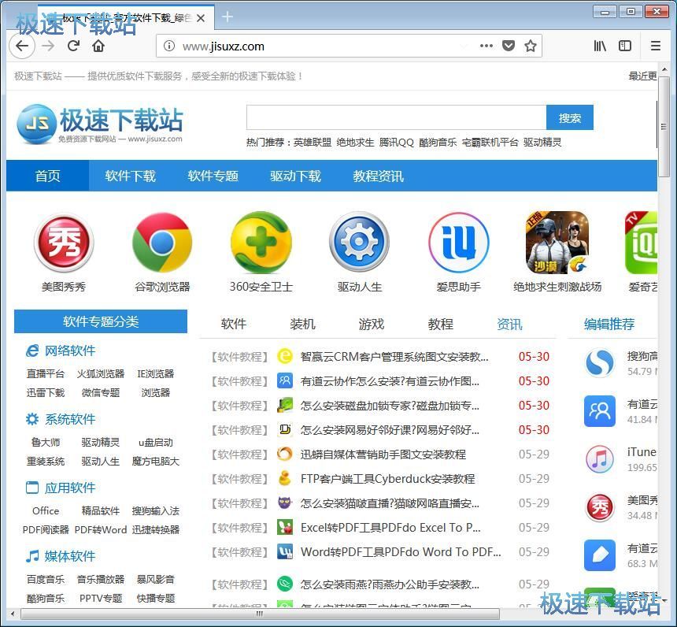Open the 驱动人生 gear icon
The width and height of the screenshot is (677, 627).
(359, 243)
